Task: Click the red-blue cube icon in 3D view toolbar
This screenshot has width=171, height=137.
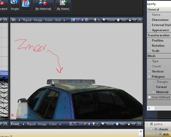Action: (x=83, y=20)
